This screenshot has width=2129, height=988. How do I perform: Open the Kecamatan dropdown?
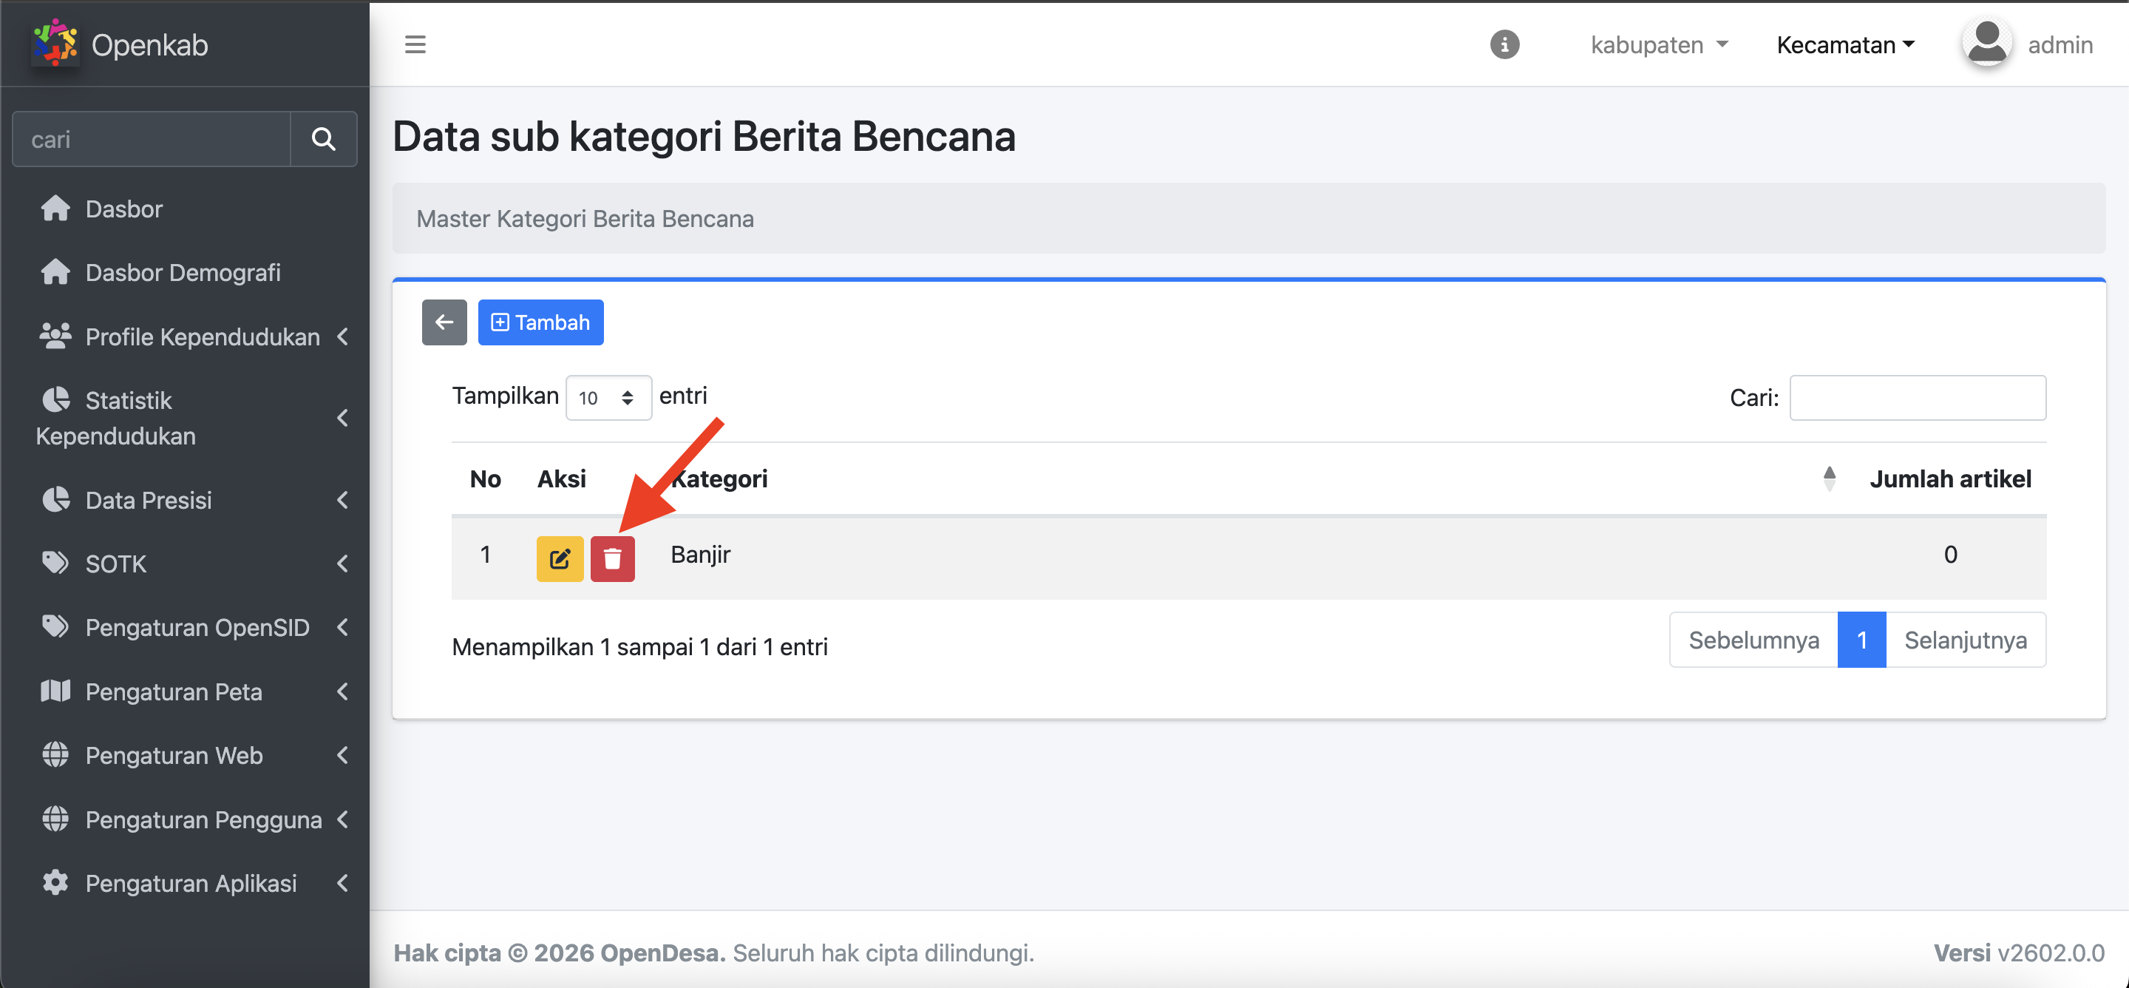click(x=1844, y=44)
